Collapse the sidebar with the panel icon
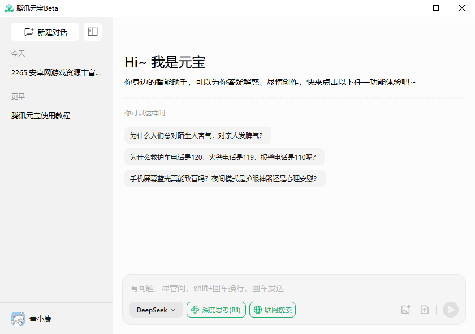The width and height of the screenshot is (475, 334). coord(92,32)
